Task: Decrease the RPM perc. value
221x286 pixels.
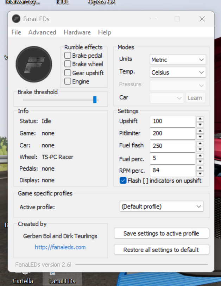Action: pos(200,174)
